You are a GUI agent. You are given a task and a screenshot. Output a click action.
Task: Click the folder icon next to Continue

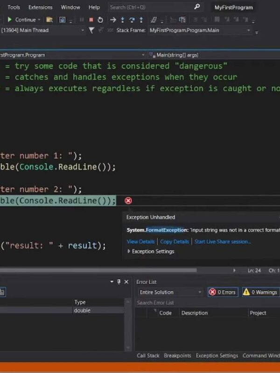pos(49,20)
